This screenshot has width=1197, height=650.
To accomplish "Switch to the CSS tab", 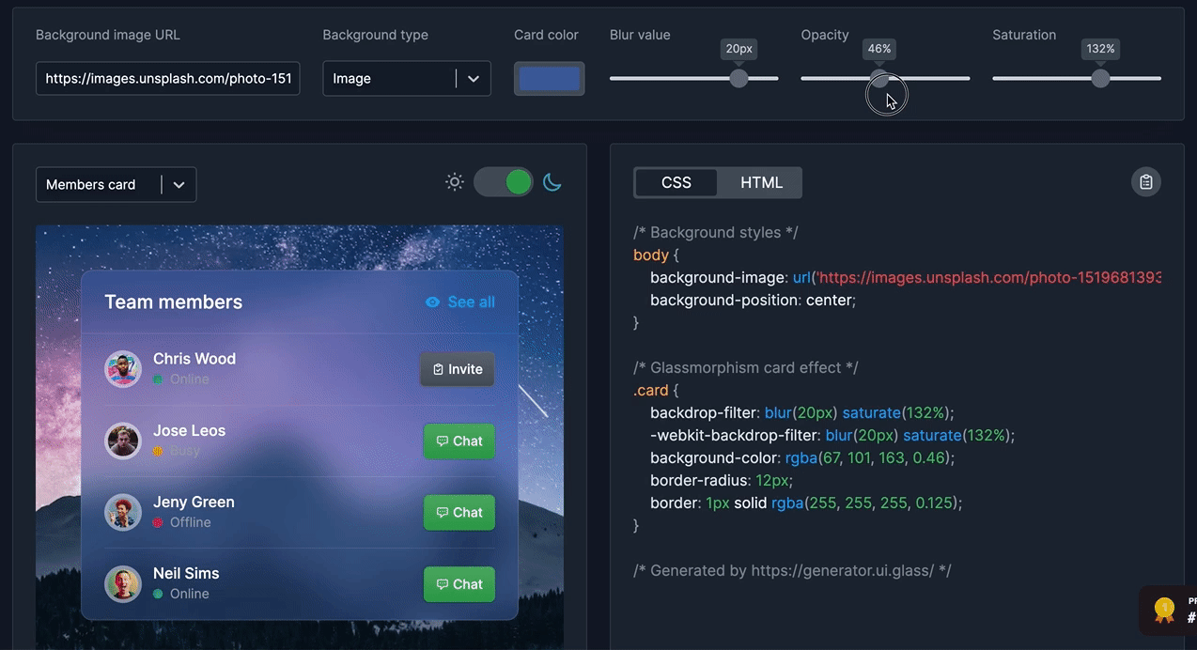I will [676, 183].
